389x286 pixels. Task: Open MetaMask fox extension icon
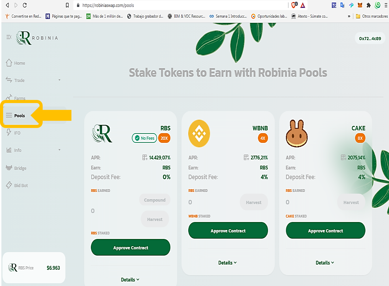[360, 5]
